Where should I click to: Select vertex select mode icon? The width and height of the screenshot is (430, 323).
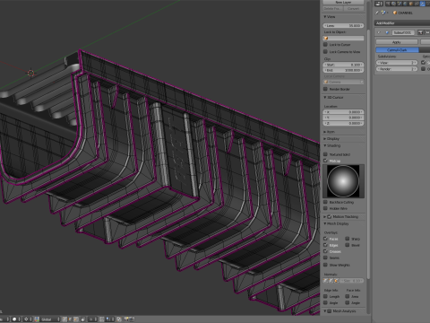pos(64,319)
